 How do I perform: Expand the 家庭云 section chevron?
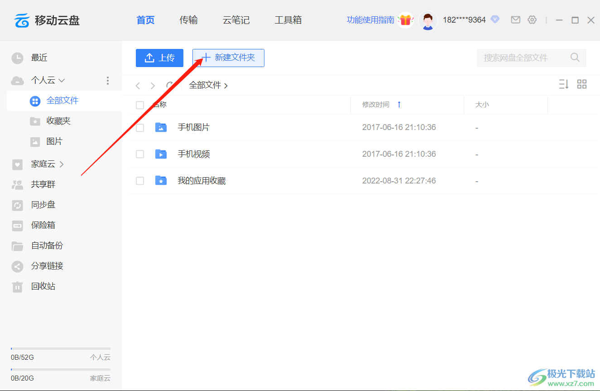[x=62, y=164]
